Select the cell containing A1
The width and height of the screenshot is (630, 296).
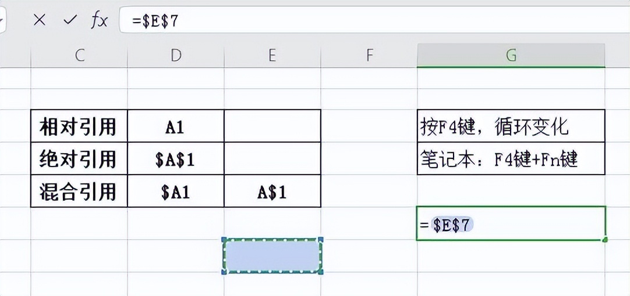(176, 126)
